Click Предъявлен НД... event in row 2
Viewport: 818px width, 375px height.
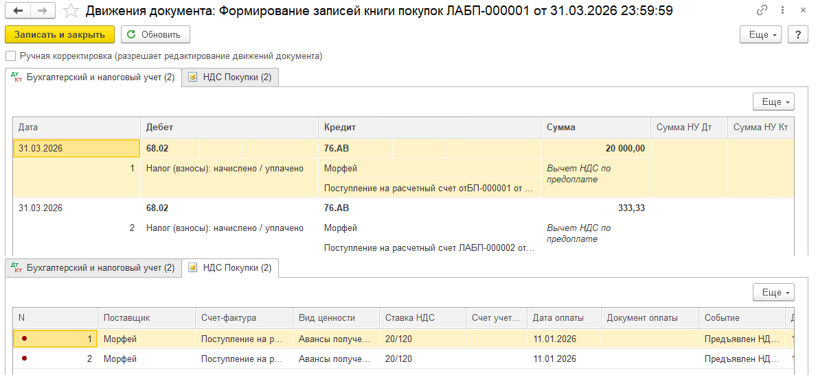point(742,359)
